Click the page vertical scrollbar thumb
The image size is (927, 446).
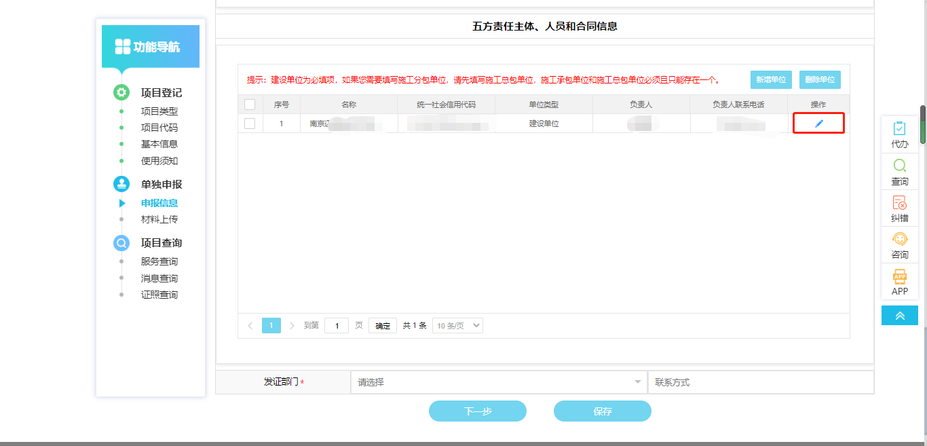[923, 124]
